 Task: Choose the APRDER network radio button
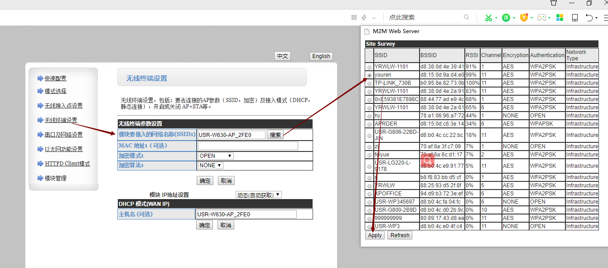tap(370, 124)
